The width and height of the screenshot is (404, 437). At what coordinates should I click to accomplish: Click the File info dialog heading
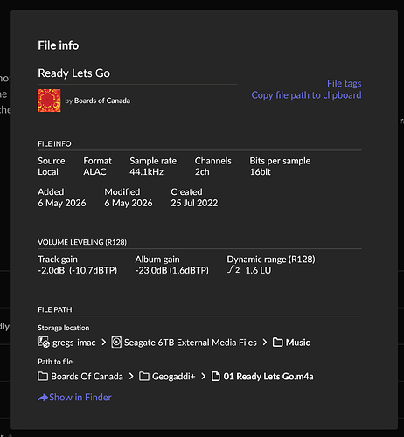[59, 45]
